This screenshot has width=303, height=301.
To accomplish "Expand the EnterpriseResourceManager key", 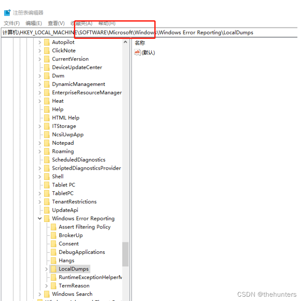I will (40, 93).
